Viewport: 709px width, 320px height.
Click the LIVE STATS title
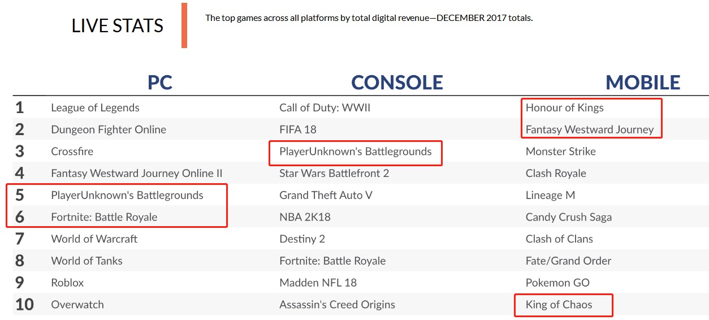(117, 25)
